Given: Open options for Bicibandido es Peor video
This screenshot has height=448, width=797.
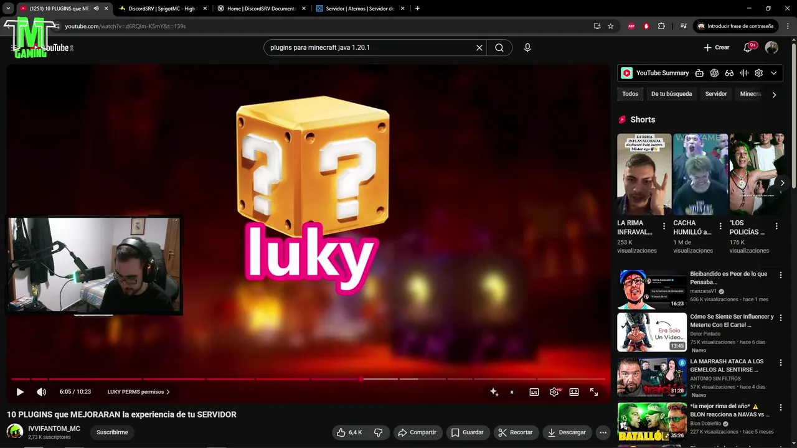Looking at the screenshot, I should pos(781,275).
